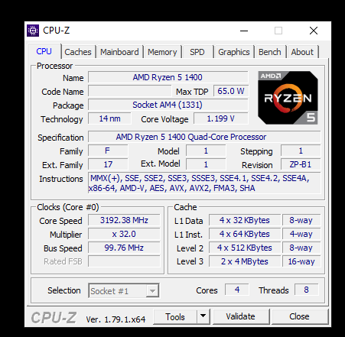This screenshot has width=345, height=337.
Task: Switch to the Caches tab
Action: (x=78, y=52)
